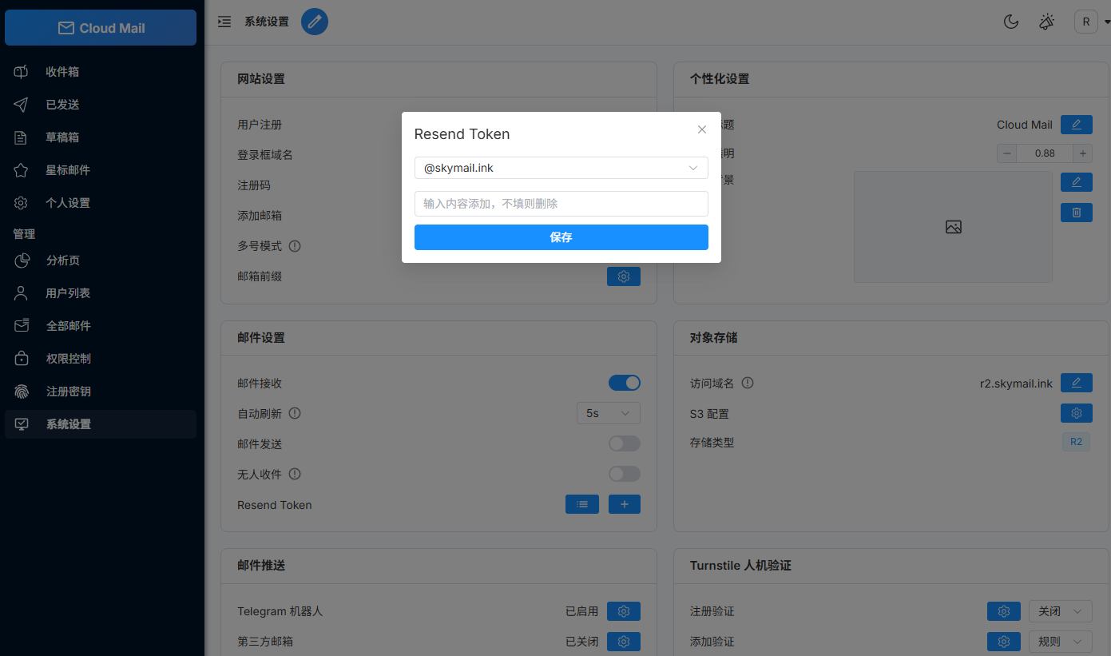Expand the @skymail.ink domain dropdown
Image resolution: width=1111 pixels, height=656 pixels.
561,168
